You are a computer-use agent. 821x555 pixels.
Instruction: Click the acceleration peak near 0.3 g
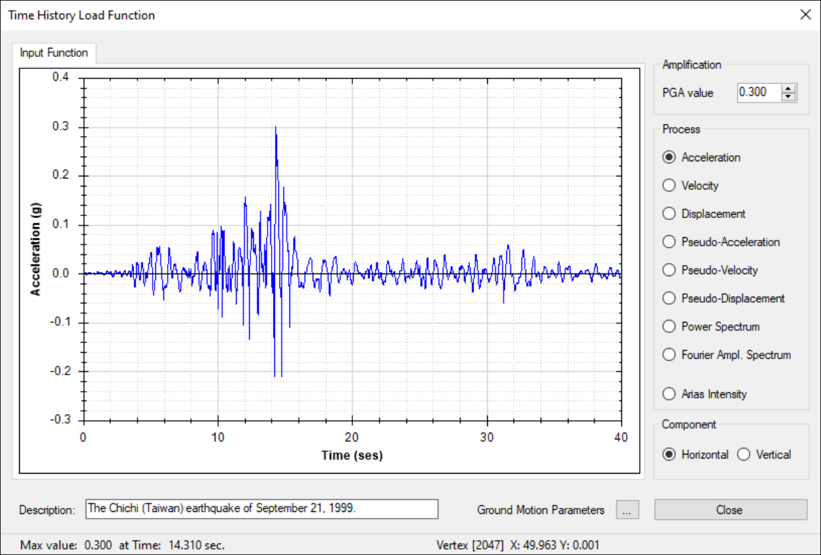tap(276, 128)
